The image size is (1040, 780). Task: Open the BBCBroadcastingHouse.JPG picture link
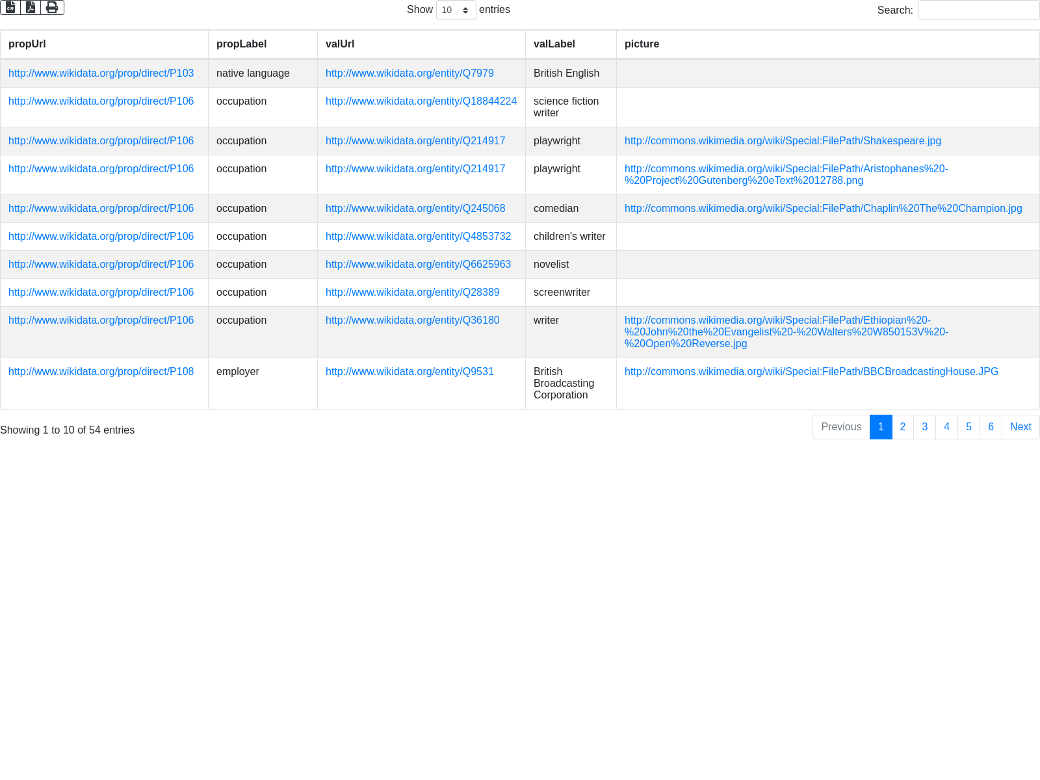point(811,372)
